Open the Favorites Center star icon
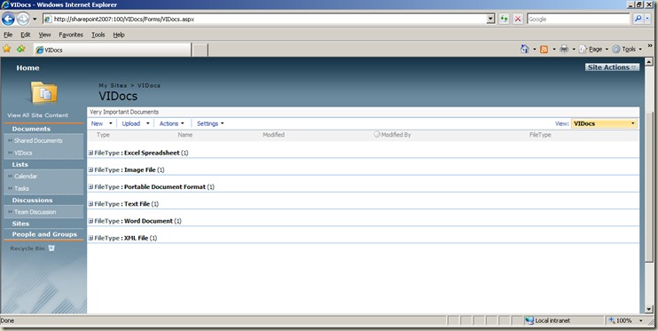658x331 pixels. [7, 49]
